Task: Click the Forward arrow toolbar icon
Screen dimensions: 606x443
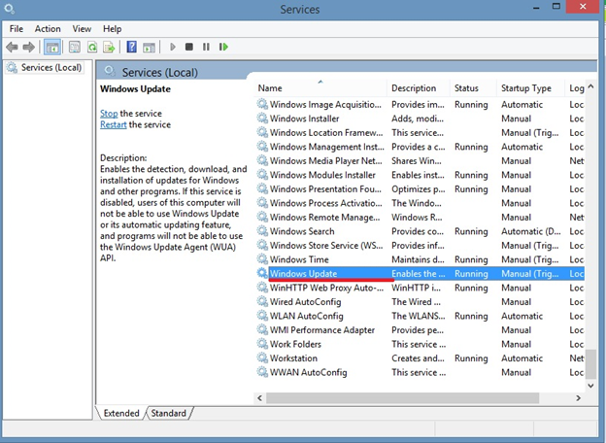Action: 28,48
